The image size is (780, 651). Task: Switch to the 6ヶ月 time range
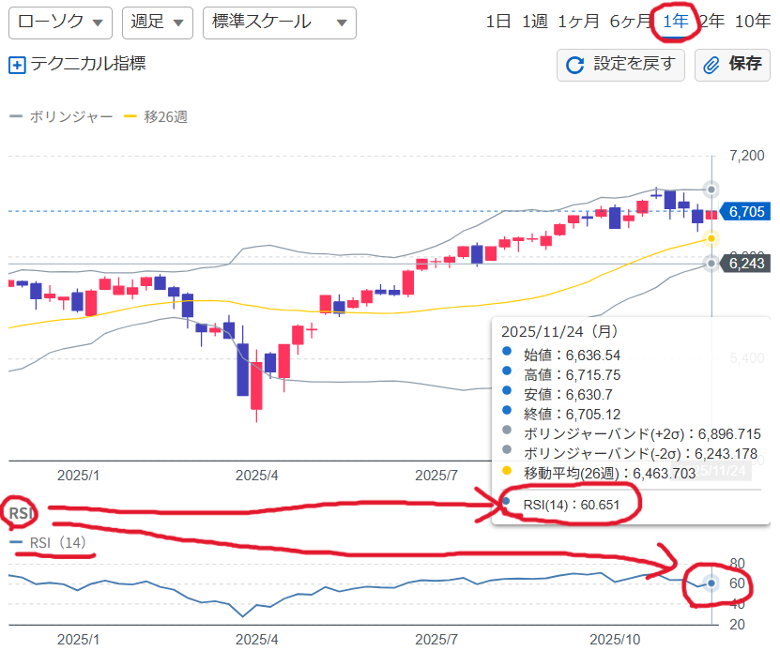(630, 23)
